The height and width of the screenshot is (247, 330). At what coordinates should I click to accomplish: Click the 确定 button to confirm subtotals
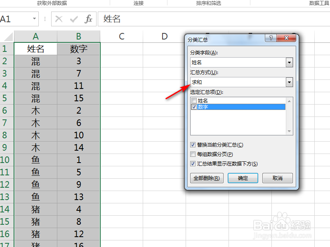pyautogui.click(x=243, y=178)
